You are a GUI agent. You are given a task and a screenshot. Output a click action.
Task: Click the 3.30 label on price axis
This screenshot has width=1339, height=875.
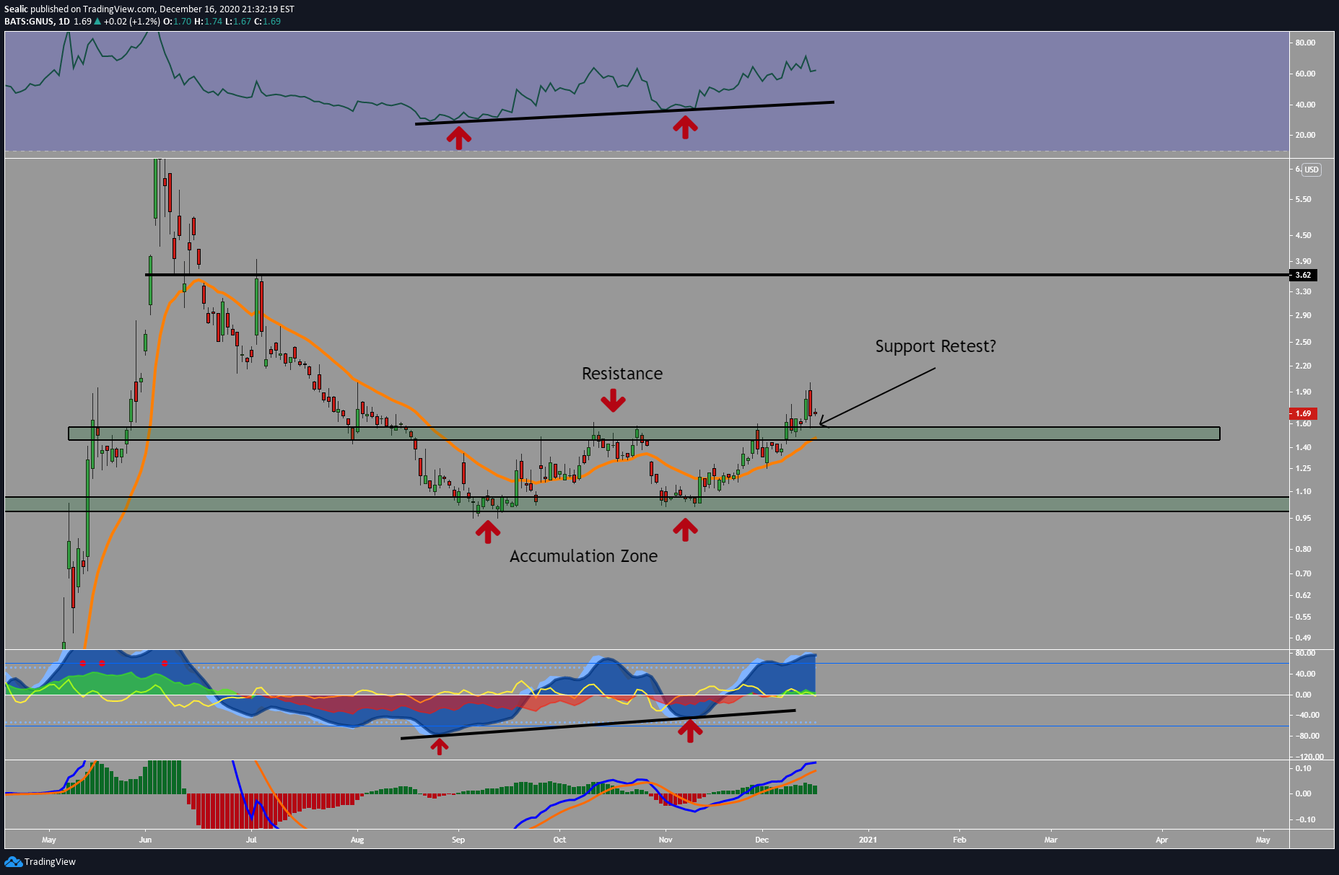point(1303,291)
